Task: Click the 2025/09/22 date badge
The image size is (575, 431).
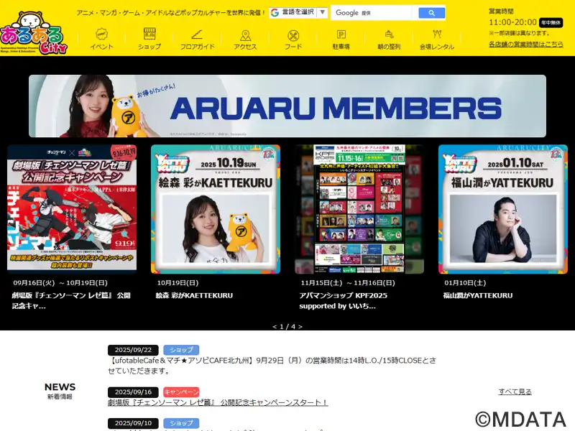Action: (x=133, y=350)
